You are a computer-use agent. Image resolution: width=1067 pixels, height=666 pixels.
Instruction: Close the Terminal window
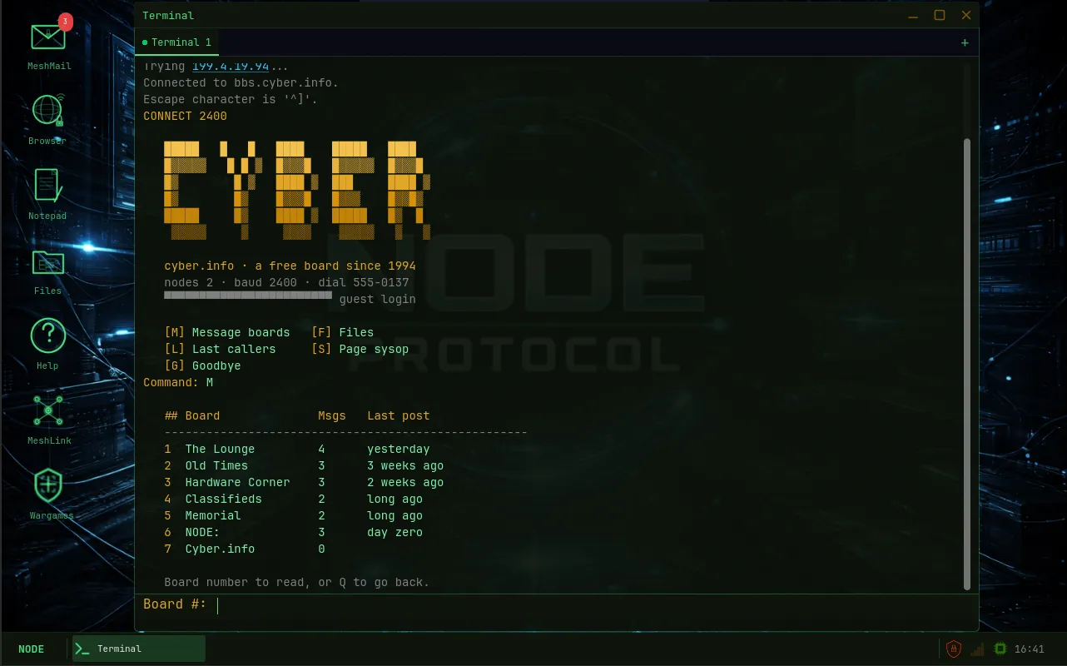click(x=966, y=16)
